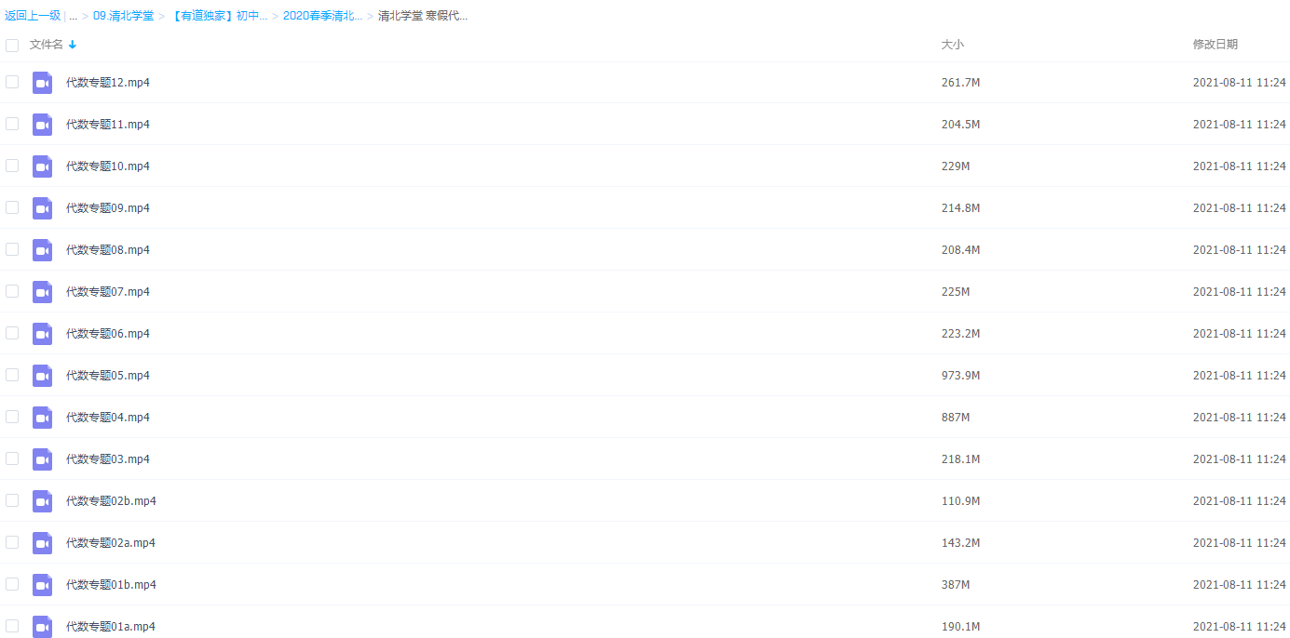Toggle sort order arrow beside 文件名

[73, 45]
